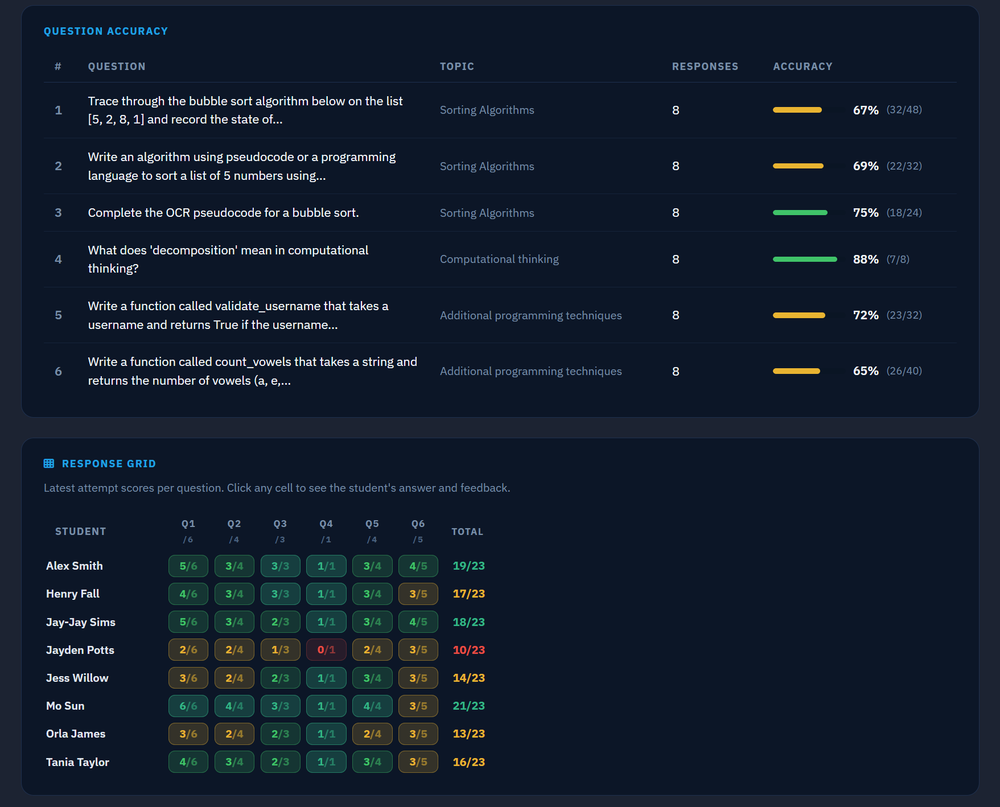Select Mo Sun's student name
The width and height of the screenshot is (1000, 807).
click(x=65, y=706)
